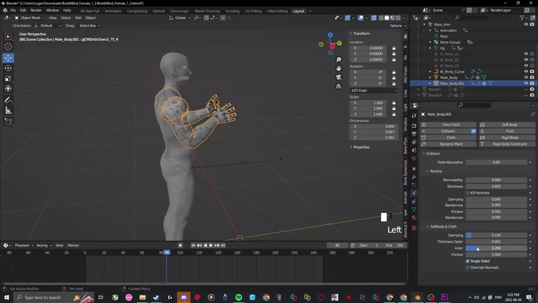Open the Render menu
Viewport: 538px width, 303px height.
point(36,11)
